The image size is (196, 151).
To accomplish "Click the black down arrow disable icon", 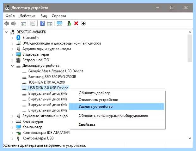I will pos(83,23).
